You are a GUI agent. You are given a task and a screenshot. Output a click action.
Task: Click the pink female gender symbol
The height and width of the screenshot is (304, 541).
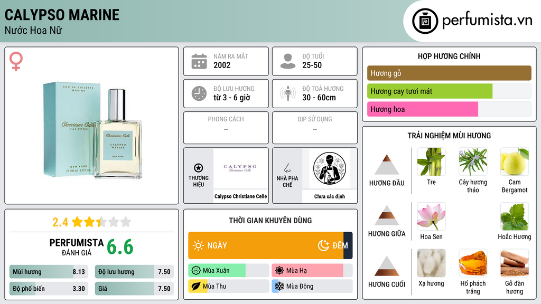(16, 61)
